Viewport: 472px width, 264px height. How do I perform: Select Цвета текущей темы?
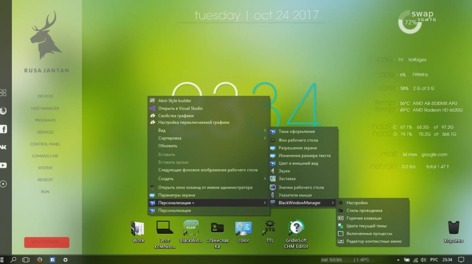(372, 226)
